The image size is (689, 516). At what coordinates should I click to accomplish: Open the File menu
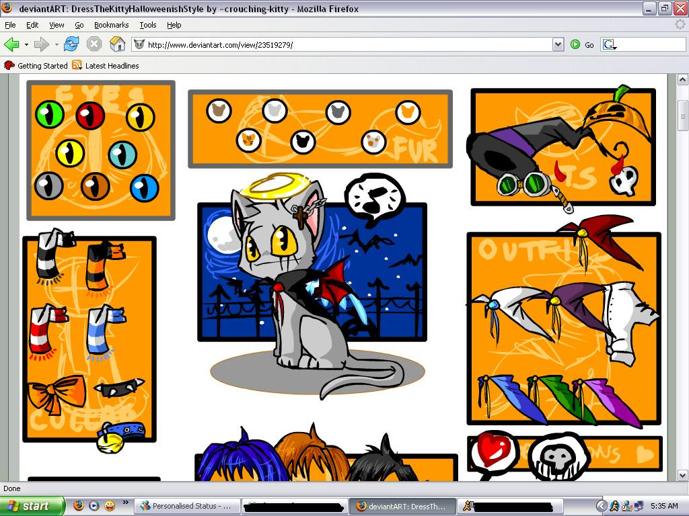tap(10, 25)
